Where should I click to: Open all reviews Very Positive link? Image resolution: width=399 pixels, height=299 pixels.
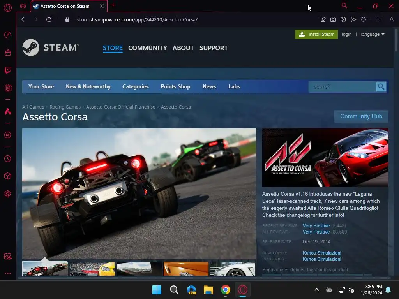point(316,232)
